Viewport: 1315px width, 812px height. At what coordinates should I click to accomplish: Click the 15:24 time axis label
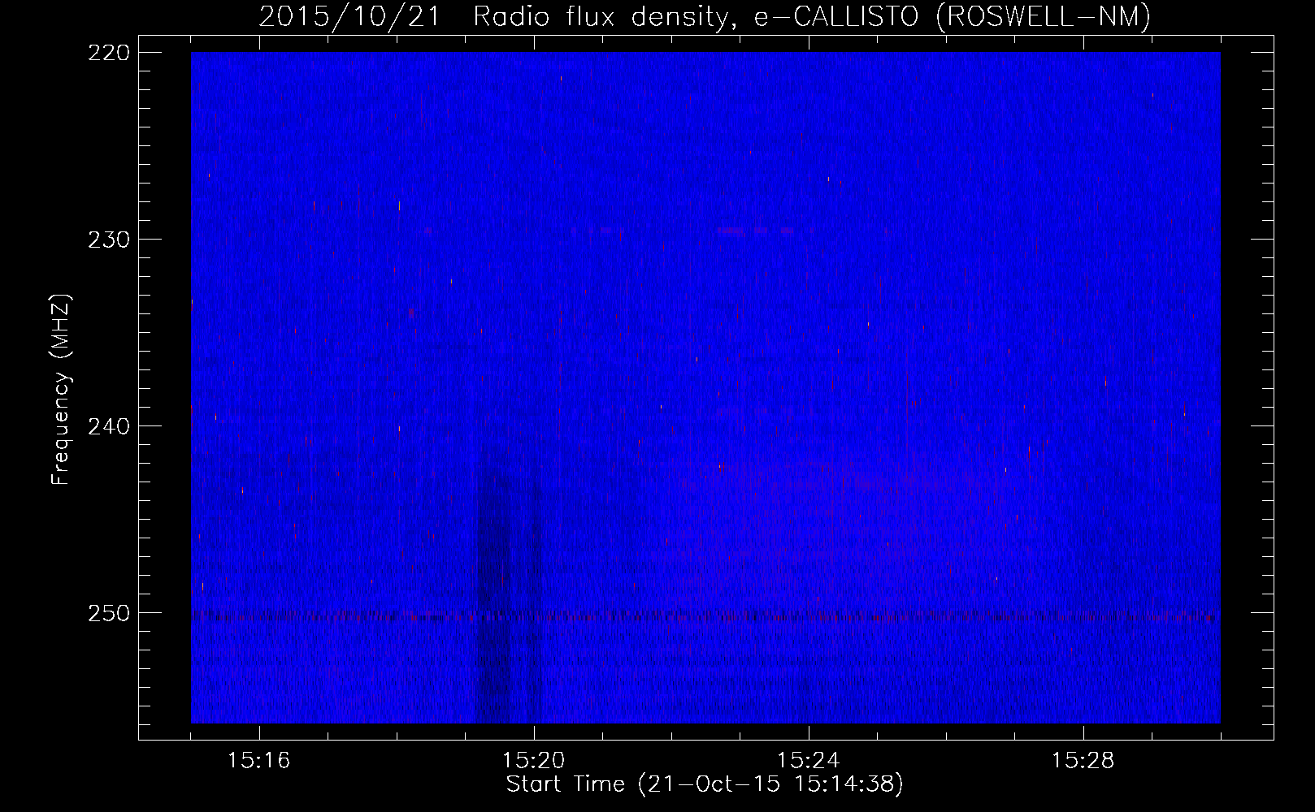pos(808,761)
